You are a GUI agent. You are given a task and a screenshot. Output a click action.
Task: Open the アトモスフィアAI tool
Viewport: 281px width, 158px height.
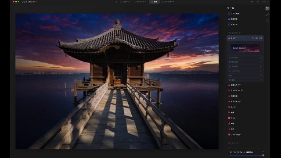(236, 91)
